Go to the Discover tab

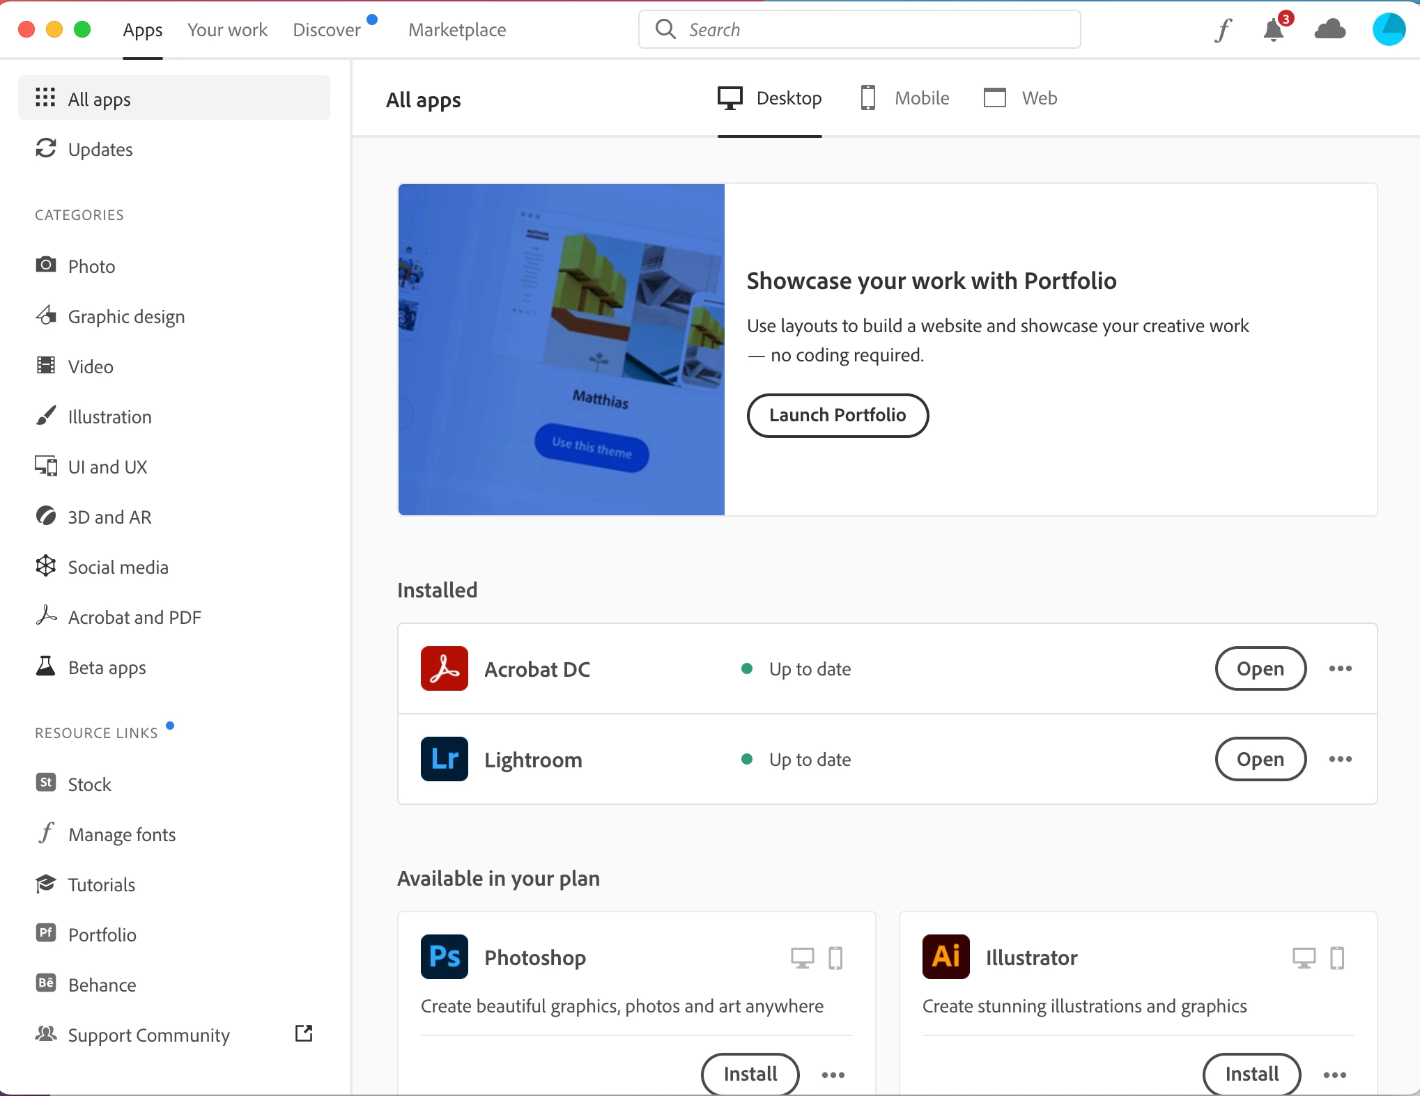pos(327,30)
